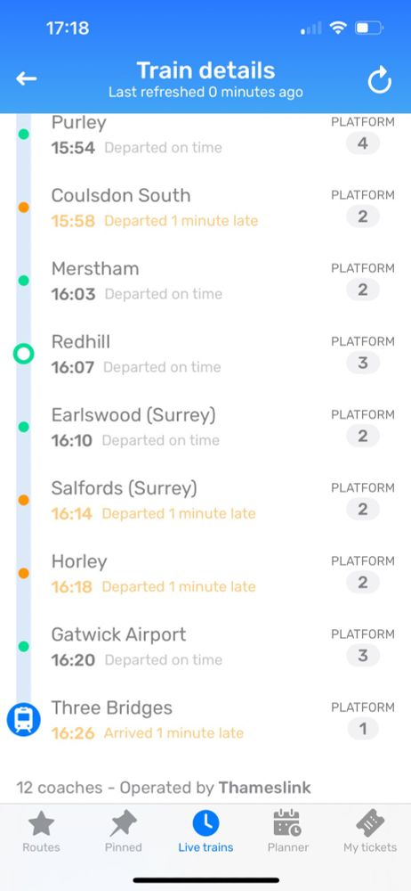Open the Planner calendar icon
The image size is (411, 891).
click(x=287, y=822)
